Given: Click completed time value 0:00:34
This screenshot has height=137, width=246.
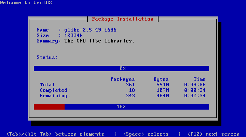Looking at the screenshot, I should click(x=195, y=90).
